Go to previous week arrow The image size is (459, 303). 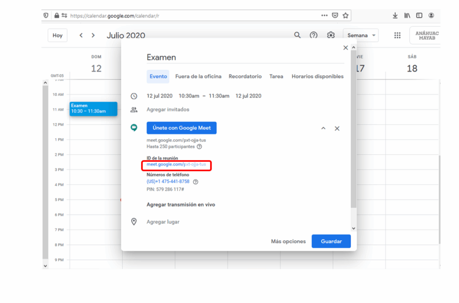coord(81,35)
